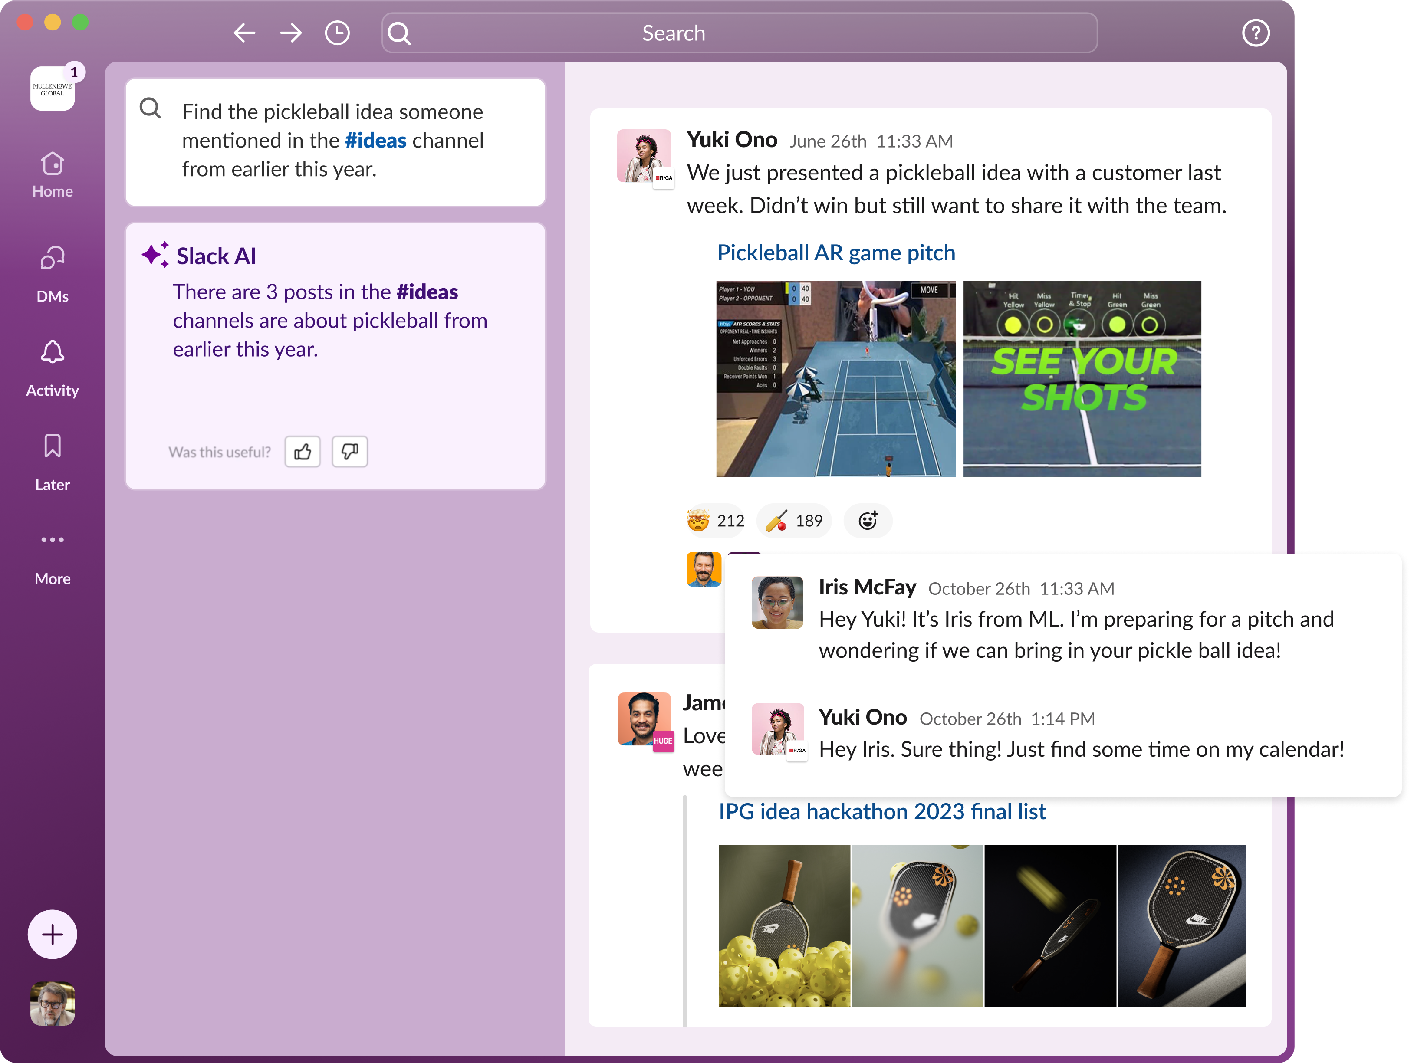Click the forward navigation arrow
Image resolution: width=1414 pixels, height=1063 pixels.
pos(291,33)
